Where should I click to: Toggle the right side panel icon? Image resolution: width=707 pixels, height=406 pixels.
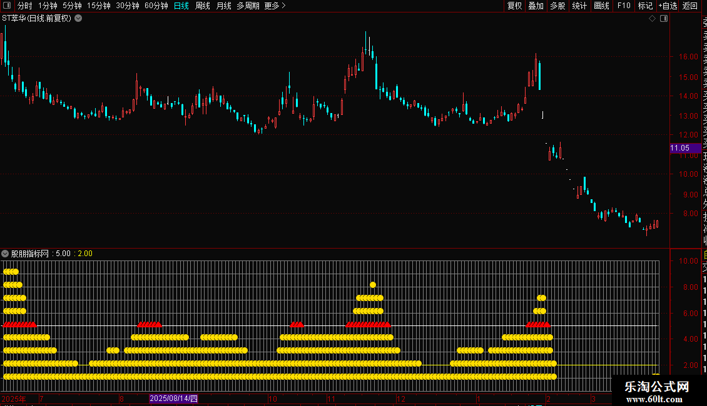coord(664,19)
